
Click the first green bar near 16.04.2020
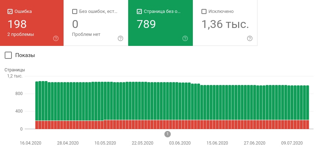(x=37, y=101)
